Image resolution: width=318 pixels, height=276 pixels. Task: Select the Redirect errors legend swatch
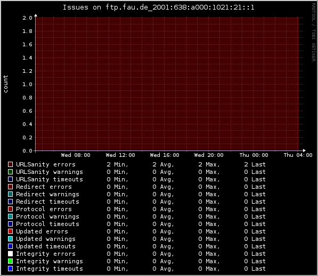click(x=10, y=187)
